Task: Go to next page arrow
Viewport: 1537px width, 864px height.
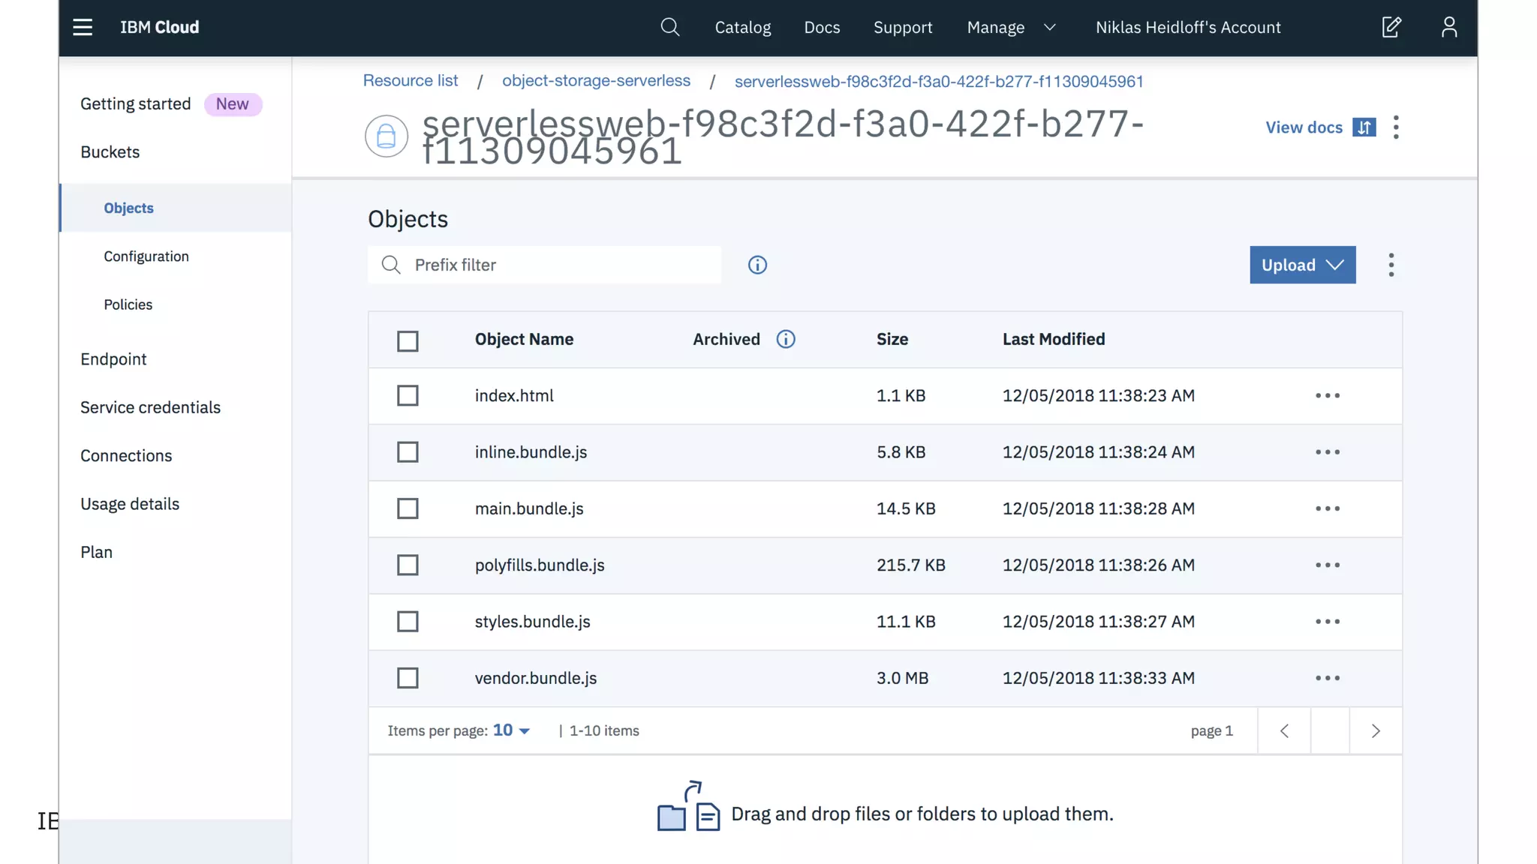Action: click(x=1375, y=731)
